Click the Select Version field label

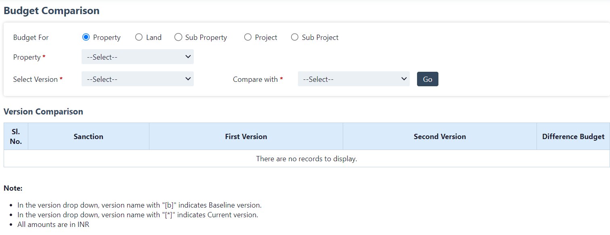36,79
